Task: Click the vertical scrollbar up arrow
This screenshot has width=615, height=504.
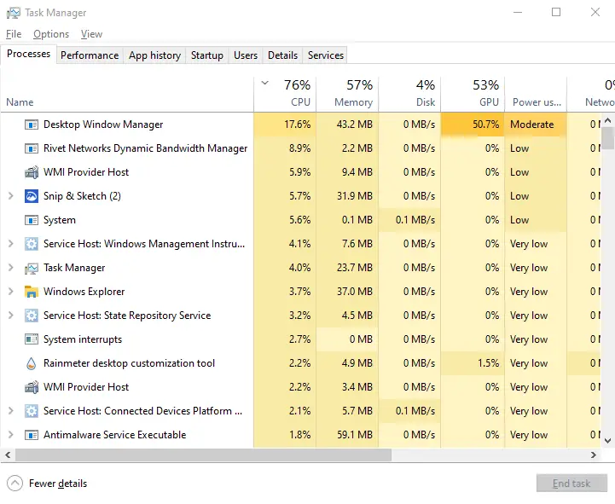Action: coord(607,120)
